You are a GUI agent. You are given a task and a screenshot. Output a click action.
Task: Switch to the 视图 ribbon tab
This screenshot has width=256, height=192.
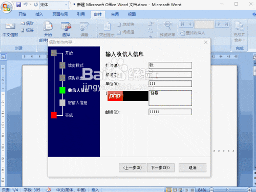[x=132, y=14]
